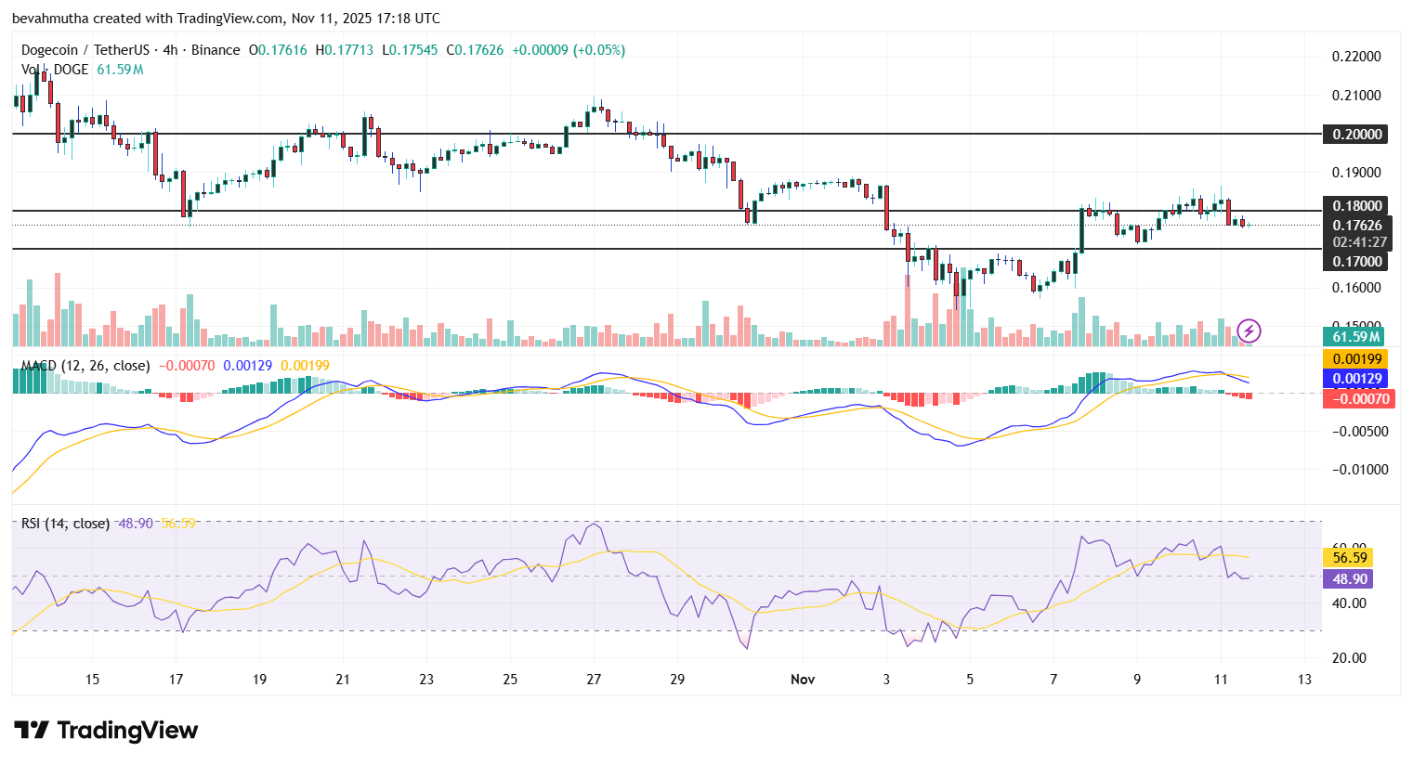Click the Vol DOGE indicator legend
This screenshot has width=1413, height=765.
pyautogui.click(x=54, y=70)
